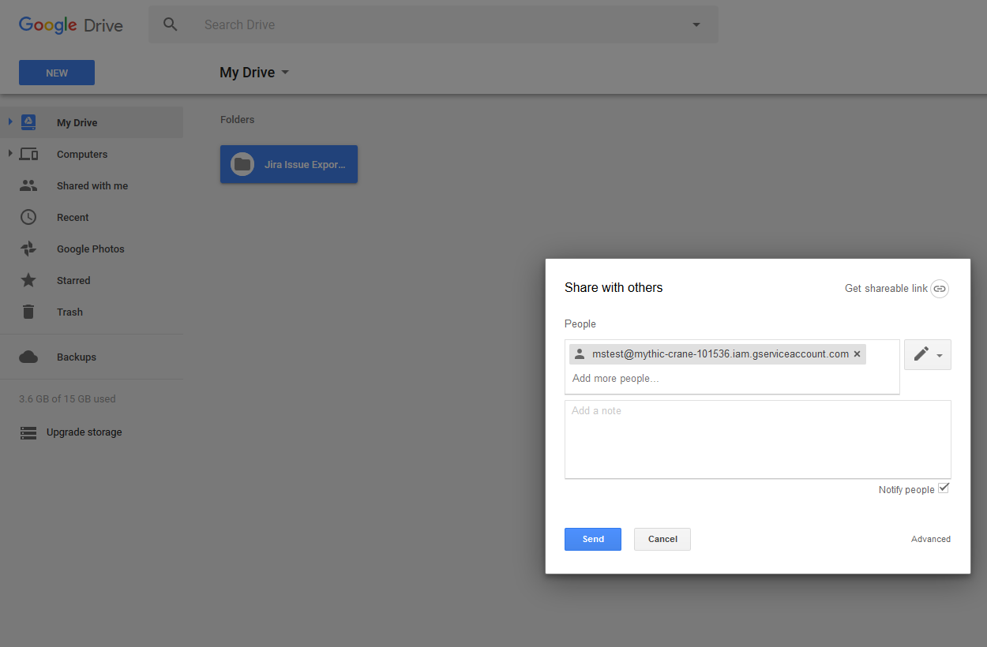Open the edit permission pencil dropdown
This screenshot has height=647, width=987.
click(x=927, y=355)
